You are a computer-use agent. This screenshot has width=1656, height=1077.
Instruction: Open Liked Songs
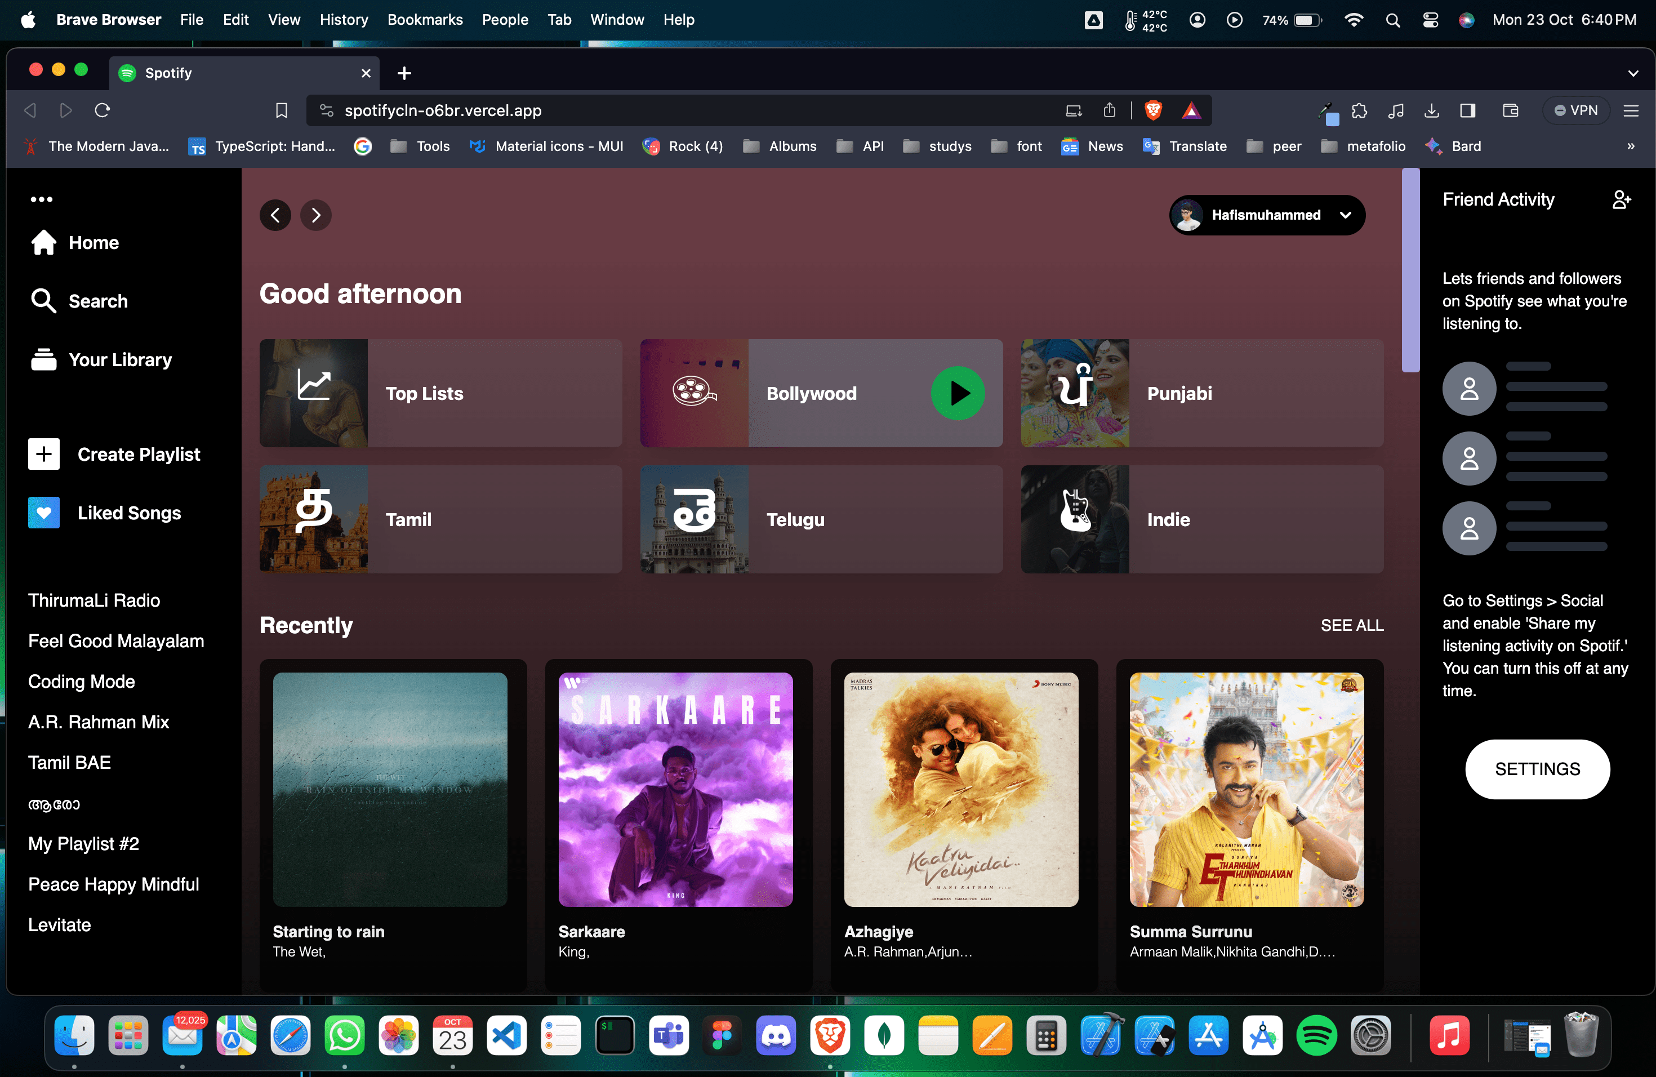pyautogui.click(x=130, y=513)
